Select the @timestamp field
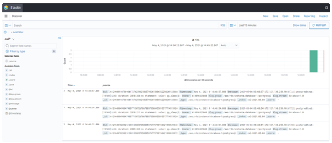The height and width of the screenshot is (143, 332). pyautogui.click(x=15, y=113)
